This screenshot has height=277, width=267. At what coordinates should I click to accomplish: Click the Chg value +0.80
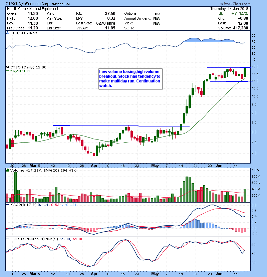243,18
